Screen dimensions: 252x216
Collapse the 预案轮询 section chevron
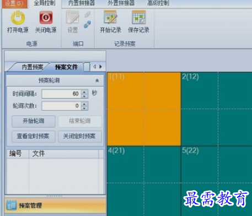(97, 80)
